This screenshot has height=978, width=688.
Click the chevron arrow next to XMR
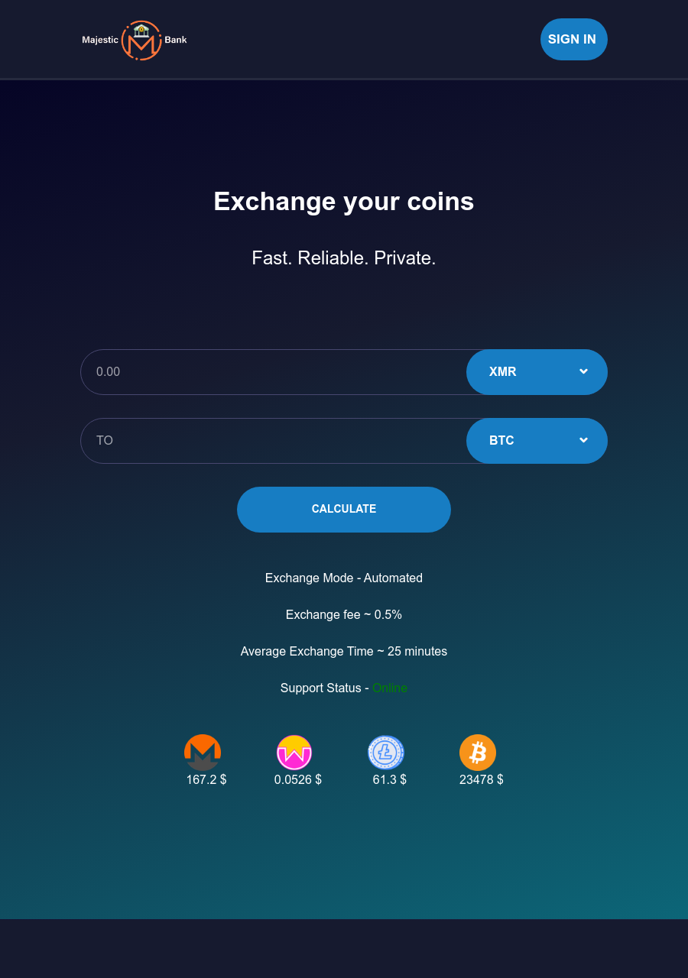coord(583,371)
